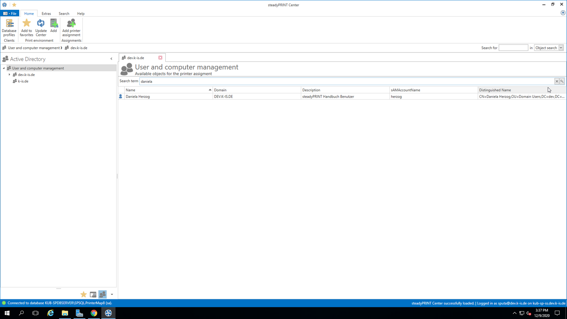Sort by sAMAccountName column header
567x319 pixels.
click(x=434, y=90)
